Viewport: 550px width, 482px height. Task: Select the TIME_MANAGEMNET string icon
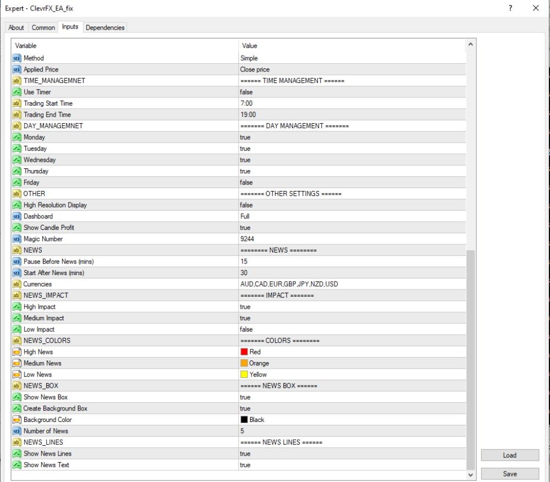[16, 81]
